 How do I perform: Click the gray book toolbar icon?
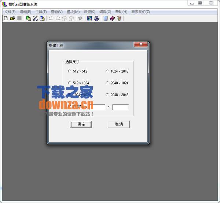pos(80,18)
